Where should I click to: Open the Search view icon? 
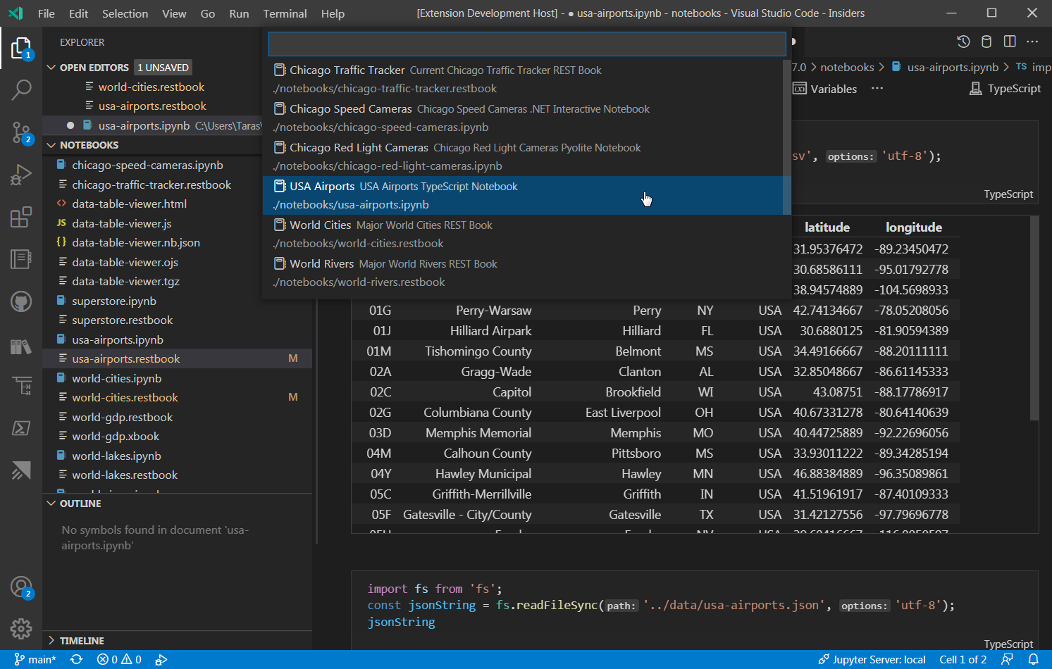pos(21,90)
